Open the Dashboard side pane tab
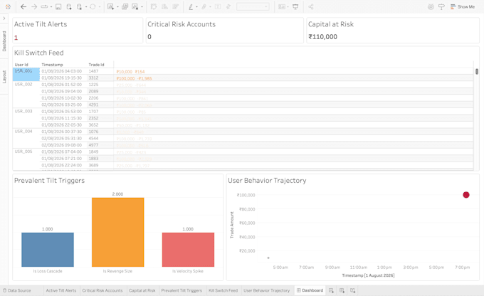484x296 pixels. pyautogui.click(x=4, y=41)
